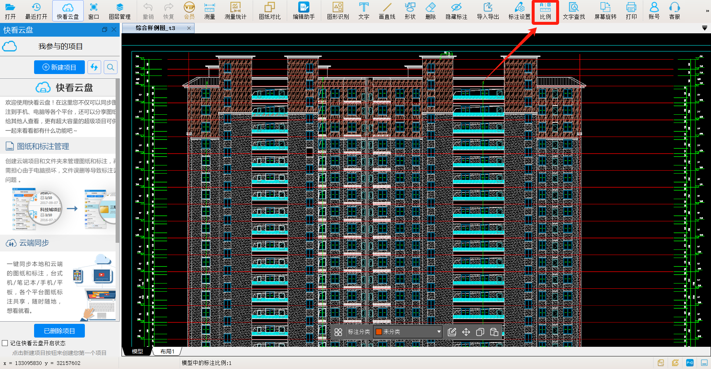Image resolution: width=711 pixels, height=369 pixels.
Task: Open the document tab list dropdown arrow
Action: point(704,28)
